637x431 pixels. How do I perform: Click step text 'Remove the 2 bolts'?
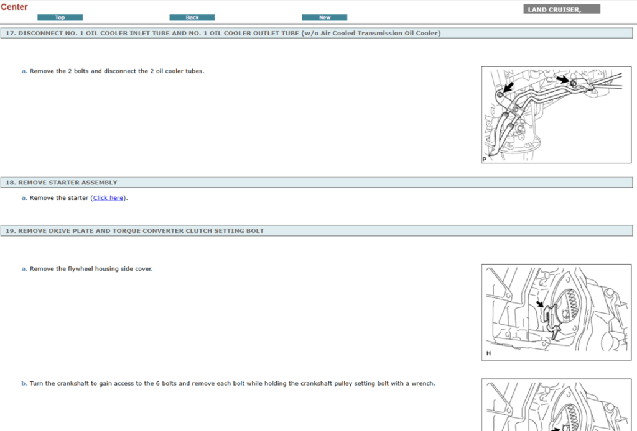coord(117,71)
